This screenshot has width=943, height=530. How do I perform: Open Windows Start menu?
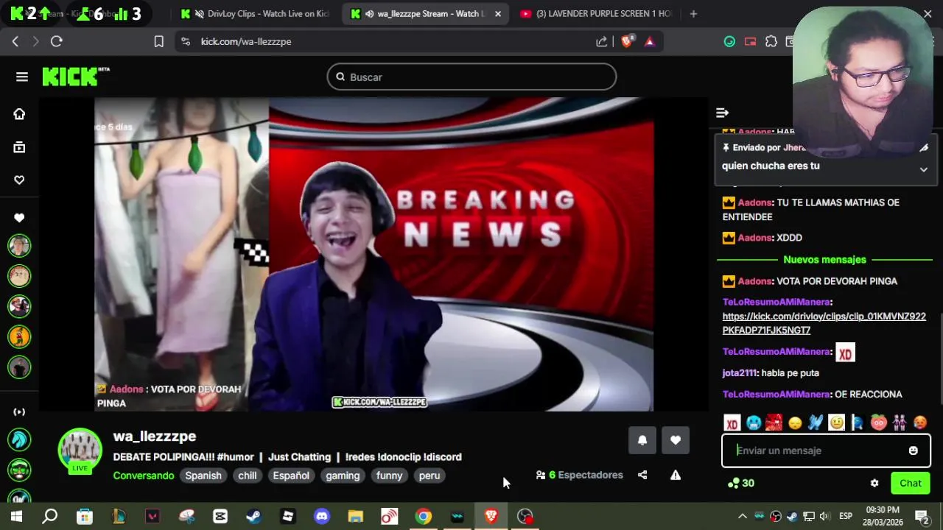16,517
